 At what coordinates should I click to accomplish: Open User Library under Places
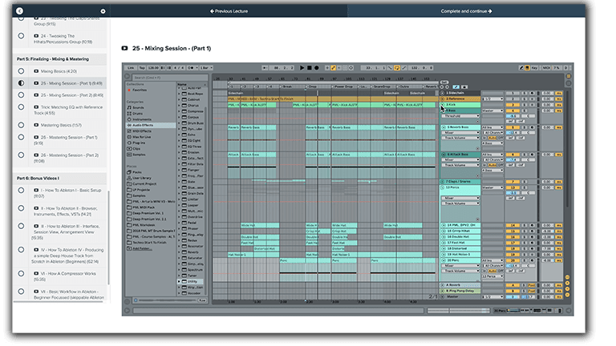click(139, 178)
